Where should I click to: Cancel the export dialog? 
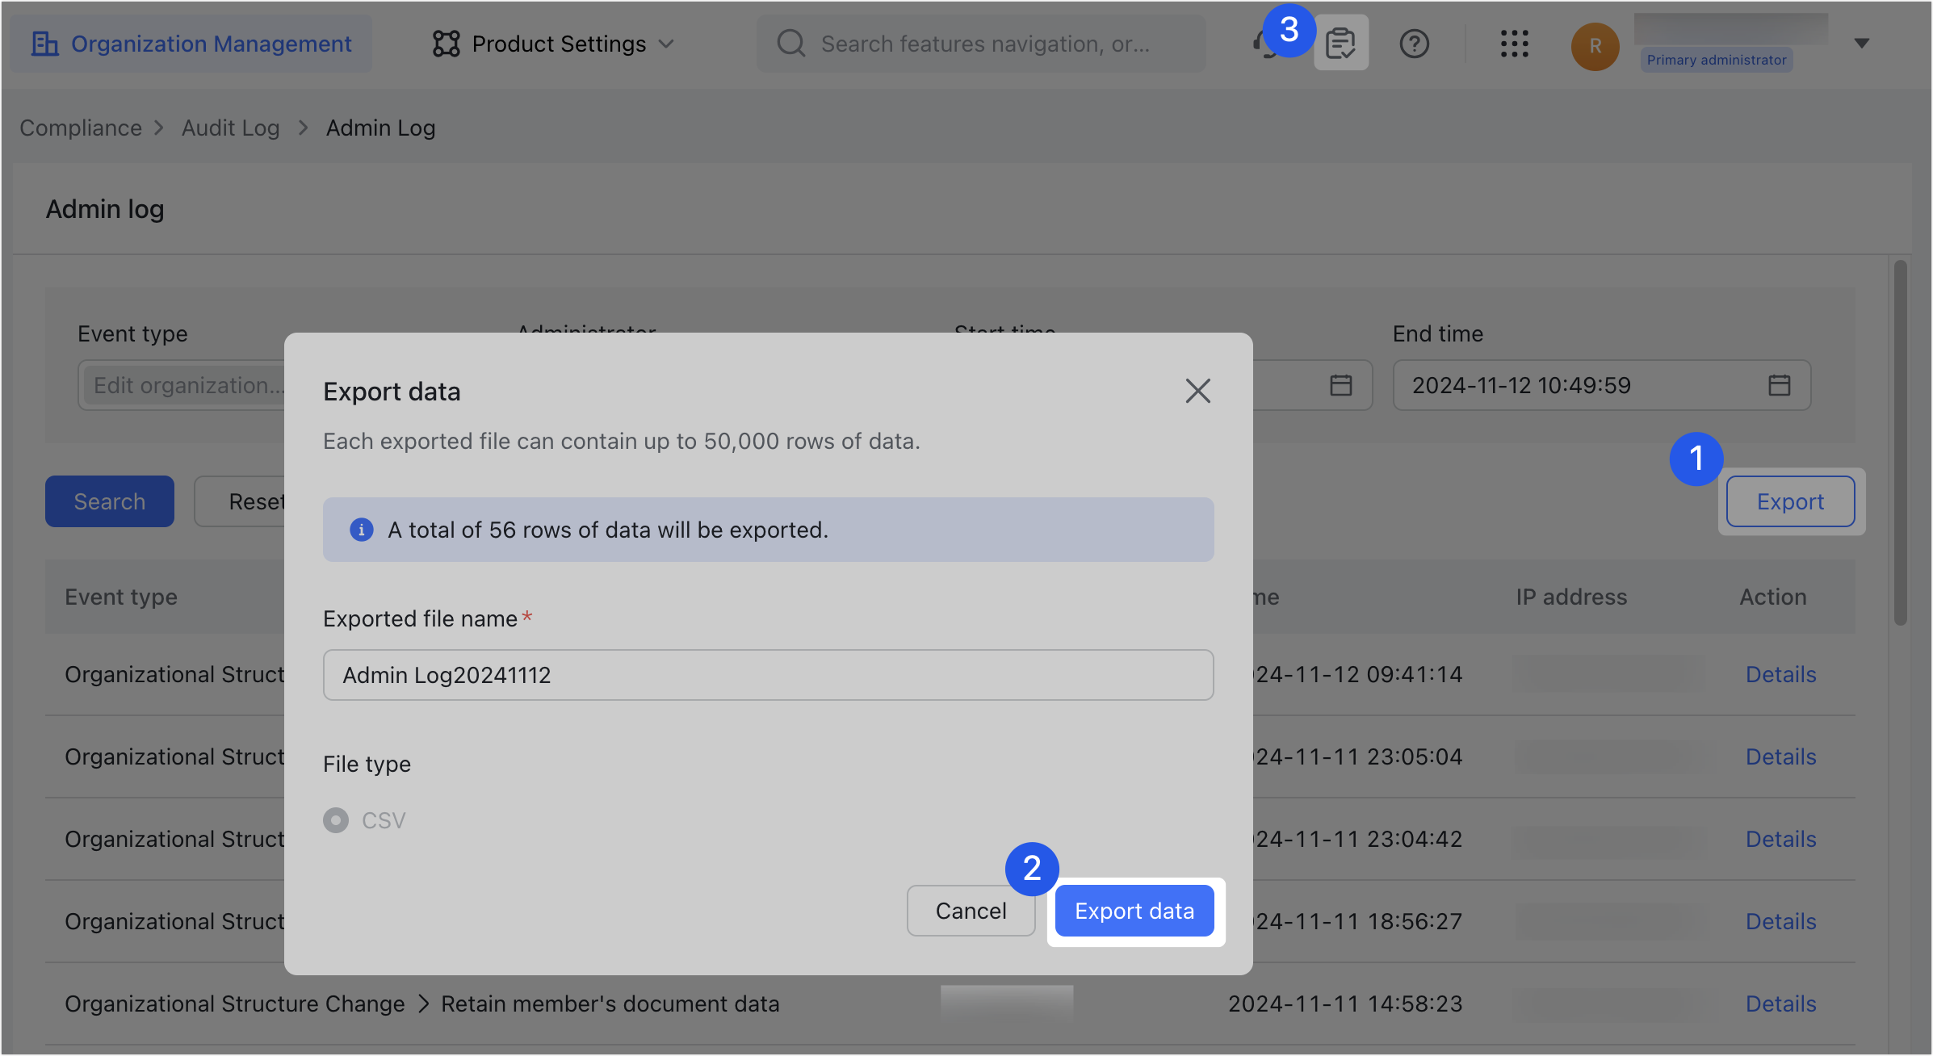[971, 911]
